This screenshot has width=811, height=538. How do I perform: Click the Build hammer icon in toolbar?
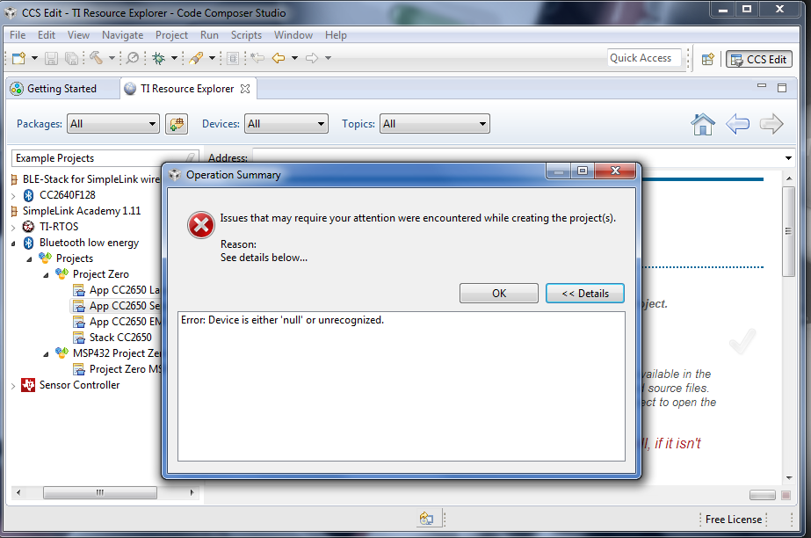click(96, 58)
